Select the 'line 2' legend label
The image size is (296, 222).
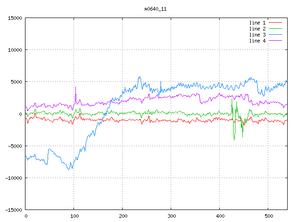point(257,29)
